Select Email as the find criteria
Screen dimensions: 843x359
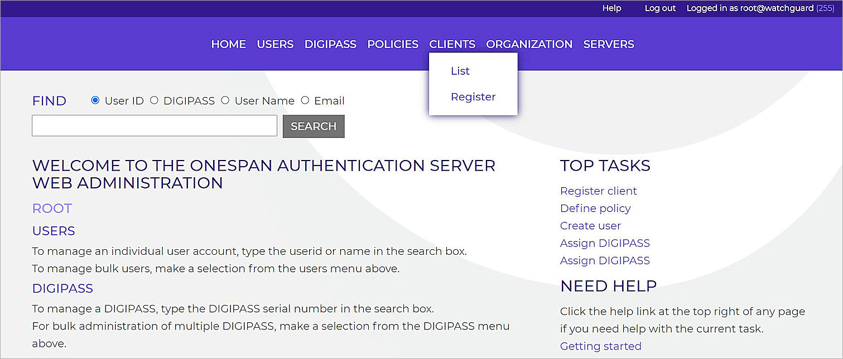coord(305,100)
